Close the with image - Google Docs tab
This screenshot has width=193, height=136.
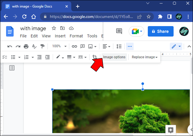pyautogui.click(x=67, y=6)
